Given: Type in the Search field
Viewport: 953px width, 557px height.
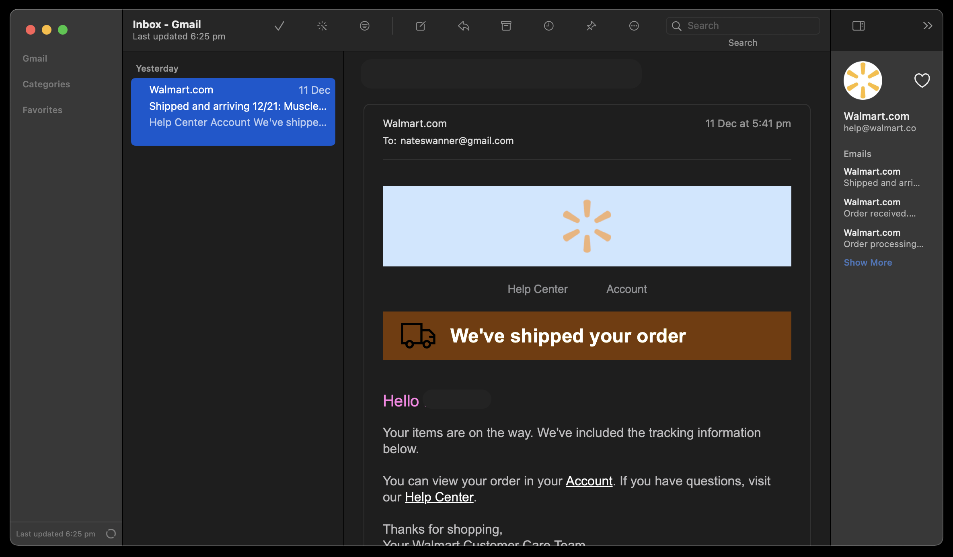Looking at the screenshot, I should point(743,26).
